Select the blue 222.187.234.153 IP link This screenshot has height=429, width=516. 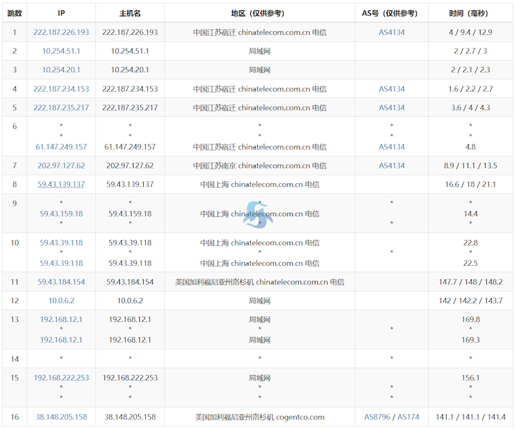pyautogui.click(x=61, y=89)
